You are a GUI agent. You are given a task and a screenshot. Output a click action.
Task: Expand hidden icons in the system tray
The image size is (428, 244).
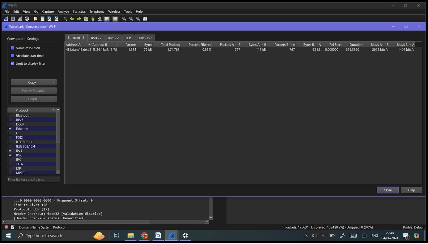[305, 235]
